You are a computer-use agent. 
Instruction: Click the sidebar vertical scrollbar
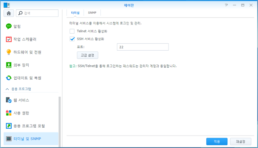click(60, 122)
